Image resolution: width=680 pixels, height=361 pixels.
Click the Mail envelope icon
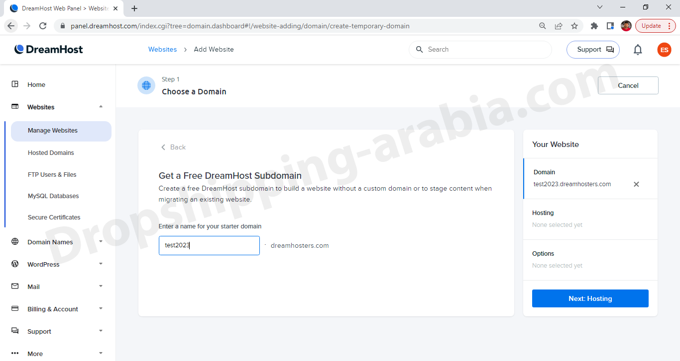15,287
